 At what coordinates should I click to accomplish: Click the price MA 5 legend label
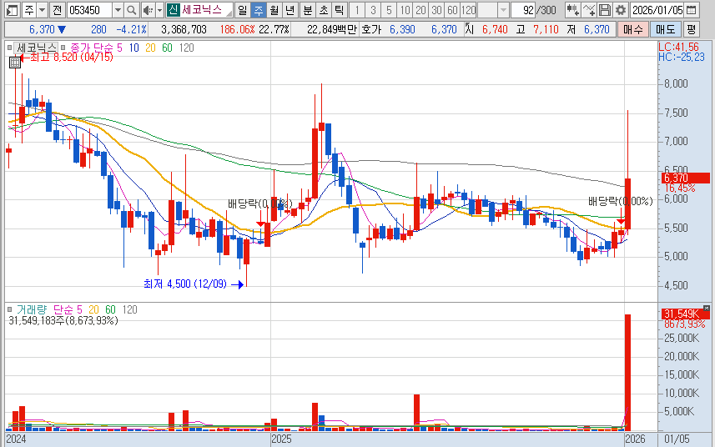tap(119, 48)
